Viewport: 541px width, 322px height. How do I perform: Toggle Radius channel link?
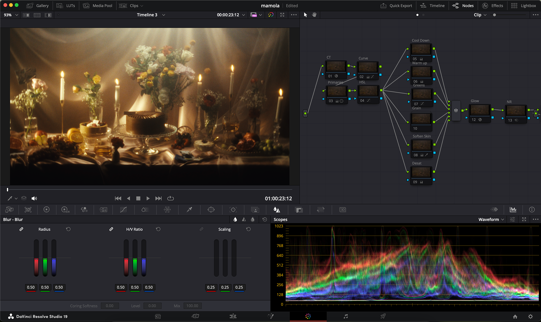click(x=21, y=229)
